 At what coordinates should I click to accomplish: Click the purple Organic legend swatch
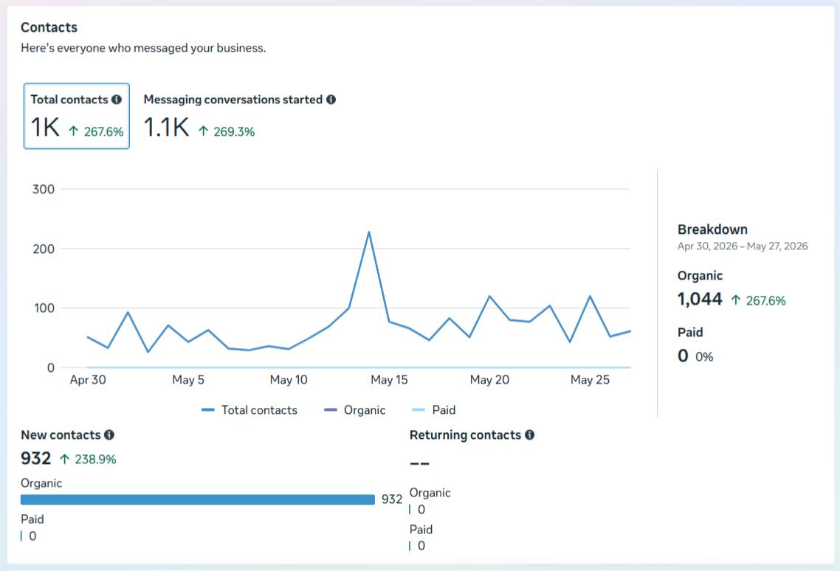coord(331,409)
